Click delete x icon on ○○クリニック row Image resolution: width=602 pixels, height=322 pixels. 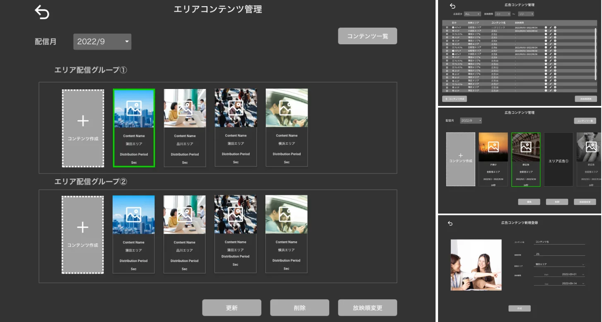(x=555, y=27)
